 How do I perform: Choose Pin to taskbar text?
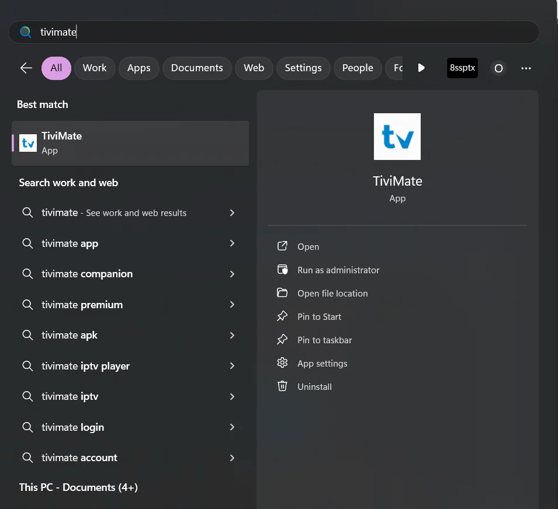pos(324,340)
